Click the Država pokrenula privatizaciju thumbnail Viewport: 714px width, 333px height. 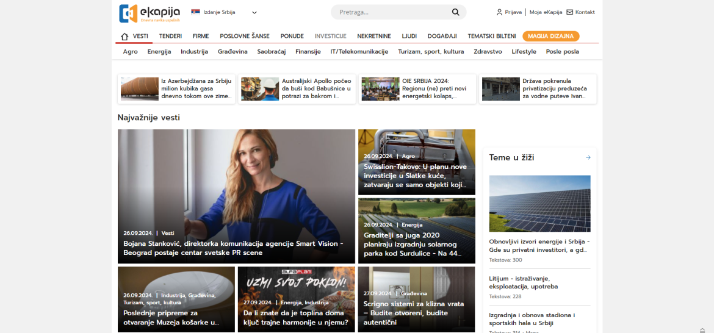[501, 88]
